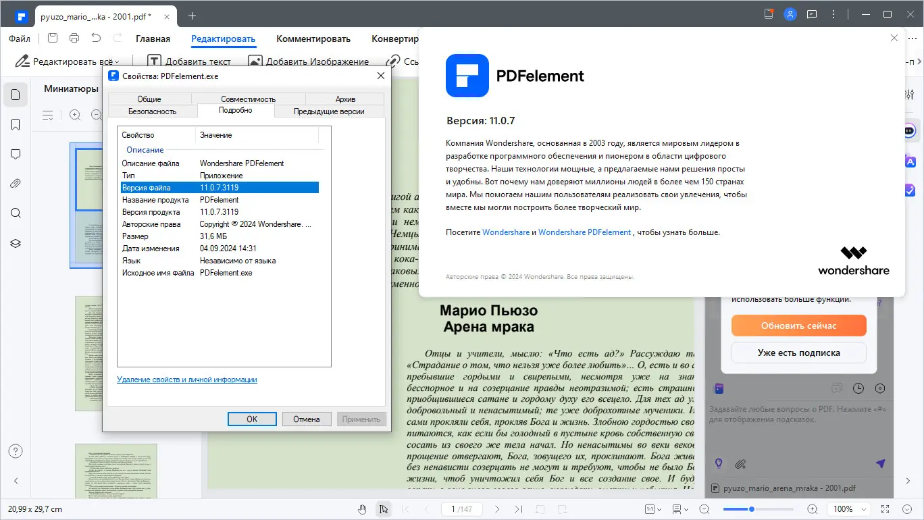
Task: Go to the next page
Action: pos(497,509)
